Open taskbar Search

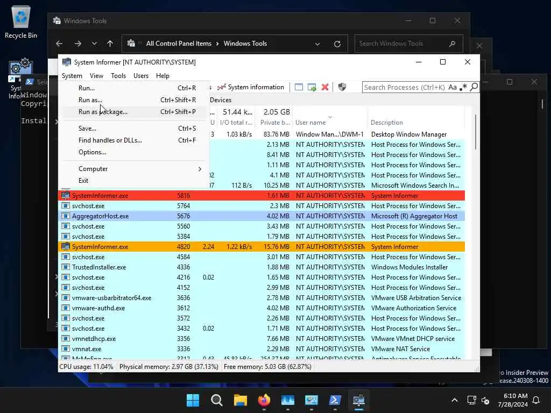(216, 400)
